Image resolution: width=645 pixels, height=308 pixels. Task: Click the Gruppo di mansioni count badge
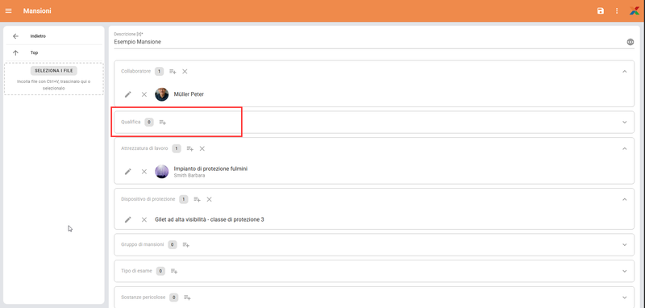pos(173,244)
